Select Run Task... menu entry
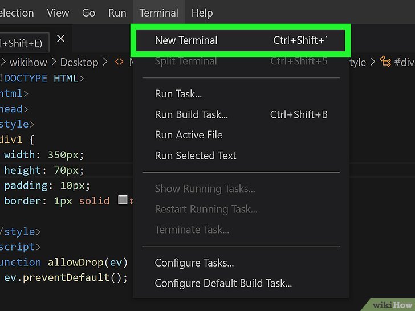This screenshot has width=415, height=311. 241,94
